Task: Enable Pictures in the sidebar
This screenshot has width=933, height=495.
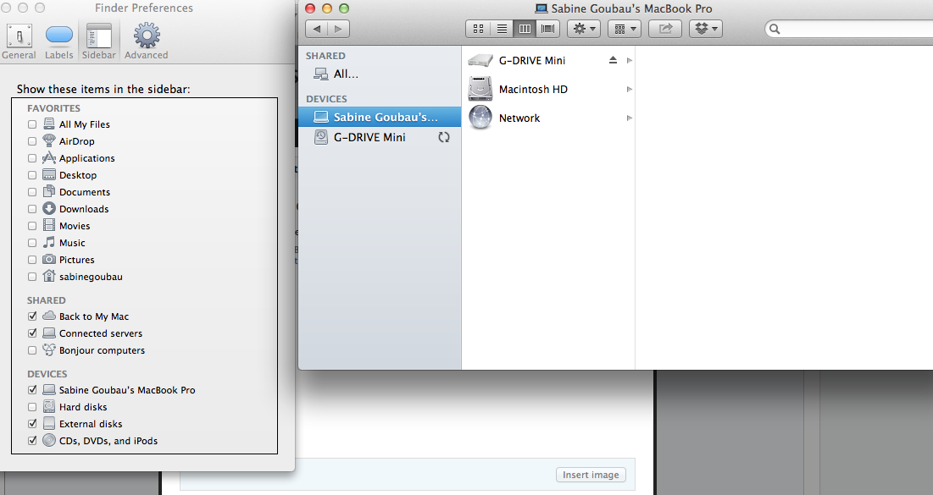Action: pyautogui.click(x=32, y=260)
